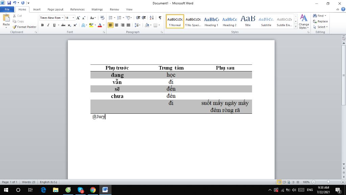346x195 pixels.
Task: Click the Sort A-Z icon
Action: (152, 18)
